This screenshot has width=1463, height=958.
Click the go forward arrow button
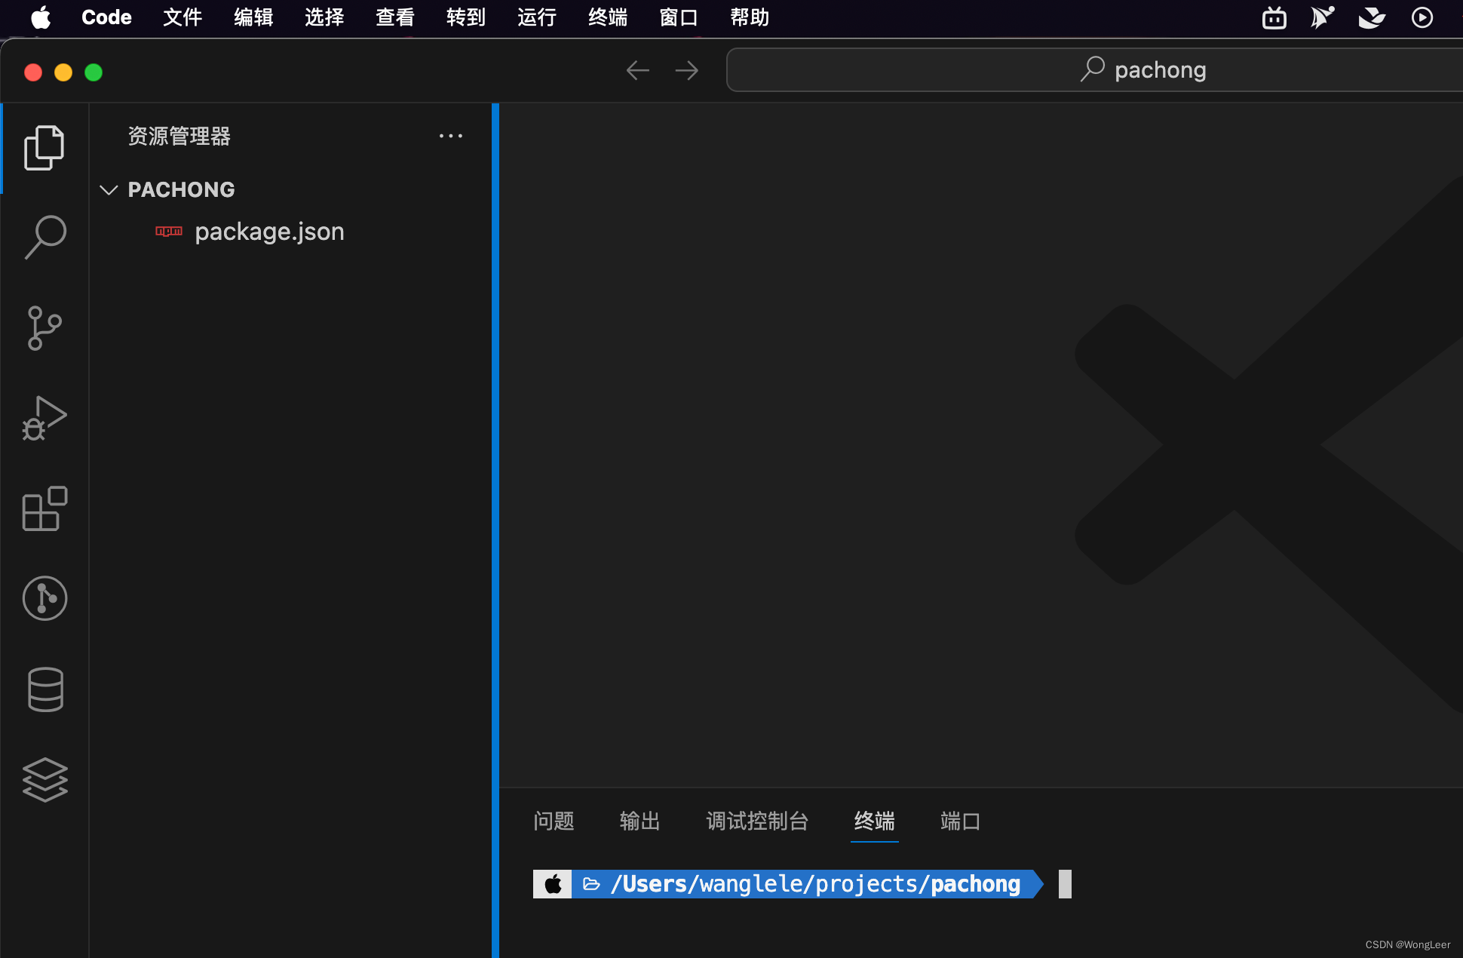[x=686, y=71]
